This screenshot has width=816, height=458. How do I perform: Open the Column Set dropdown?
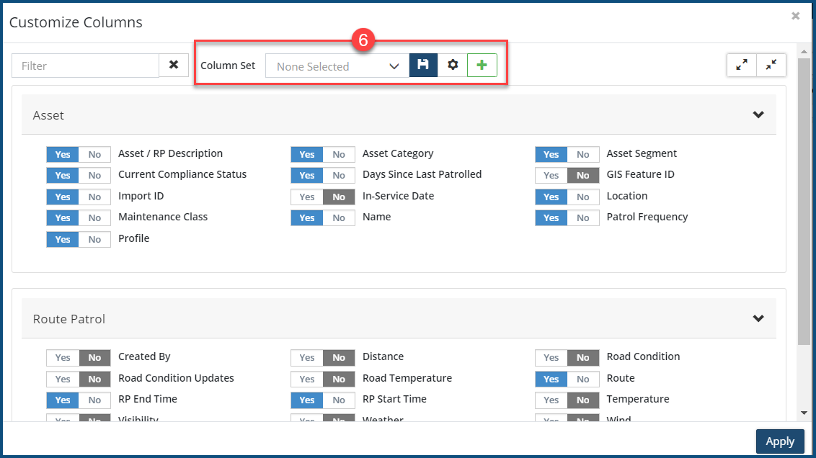coord(337,66)
